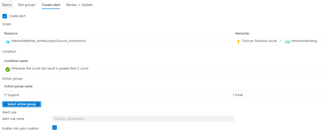Image resolution: width=323 pixels, height=134 pixels.
Task: Click the Alert rule name field
Action: pos(143,119)
